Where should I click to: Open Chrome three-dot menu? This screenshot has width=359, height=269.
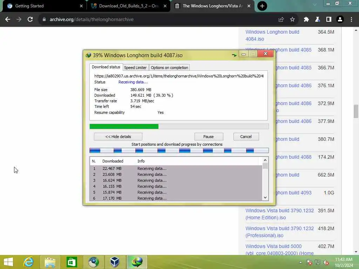[x=351, y=20]
